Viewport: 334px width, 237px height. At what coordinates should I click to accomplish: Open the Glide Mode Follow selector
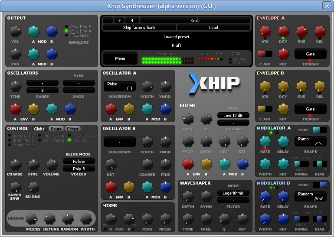click(79, 161)
